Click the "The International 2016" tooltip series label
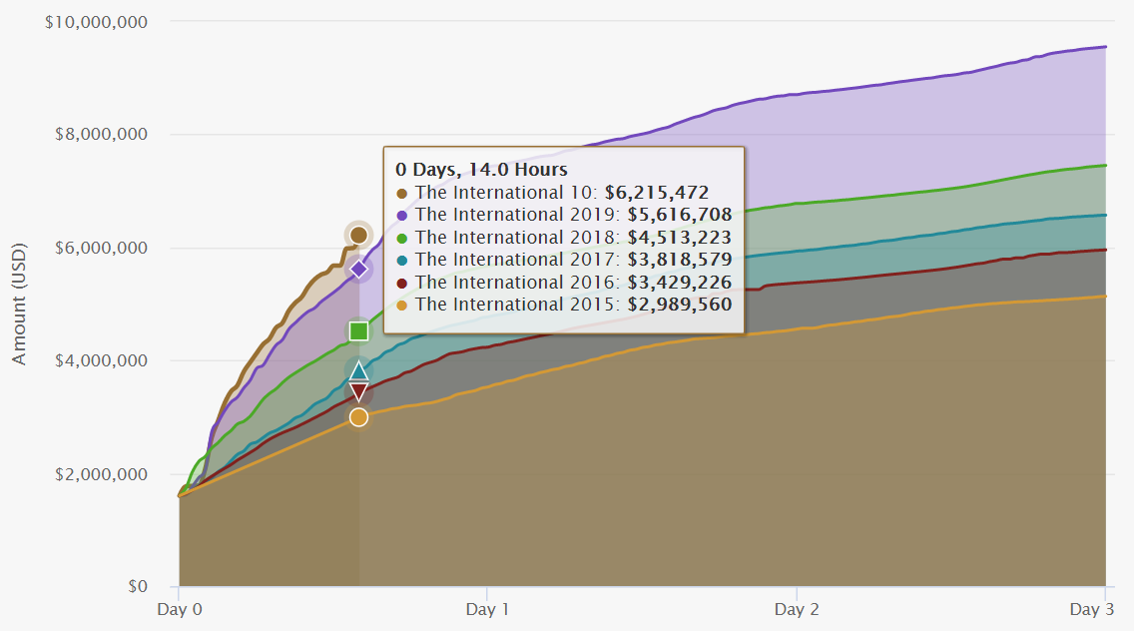The width and height of the screenshot is (1134, 631). click(x=518, y=283)
